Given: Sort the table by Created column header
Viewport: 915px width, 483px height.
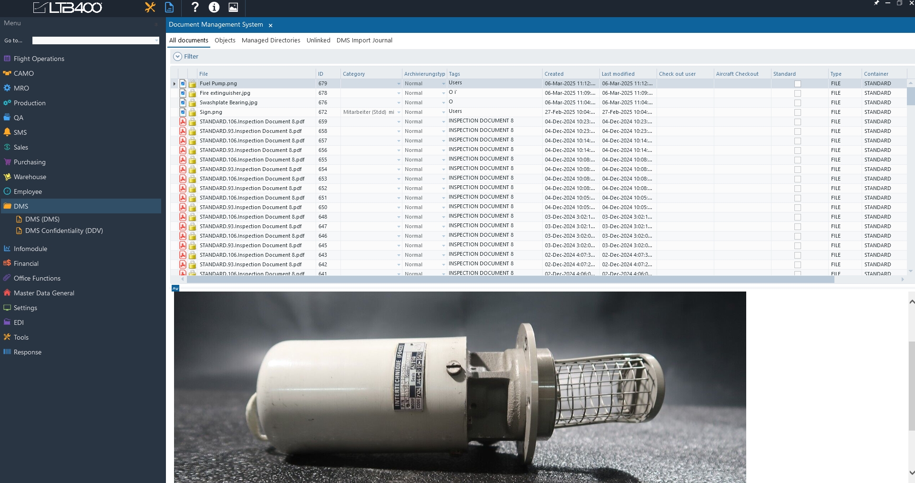Looking at the screenshot, I should click(x=554, y=74).
